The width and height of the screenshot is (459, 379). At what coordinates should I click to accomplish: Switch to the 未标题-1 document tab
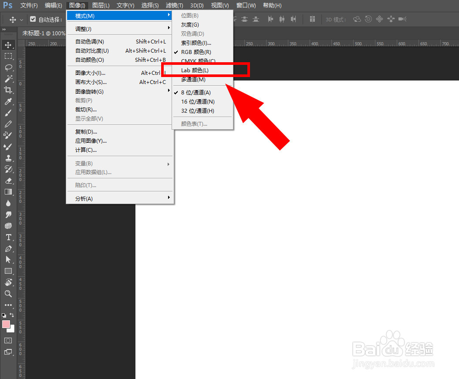pos(44,33)
